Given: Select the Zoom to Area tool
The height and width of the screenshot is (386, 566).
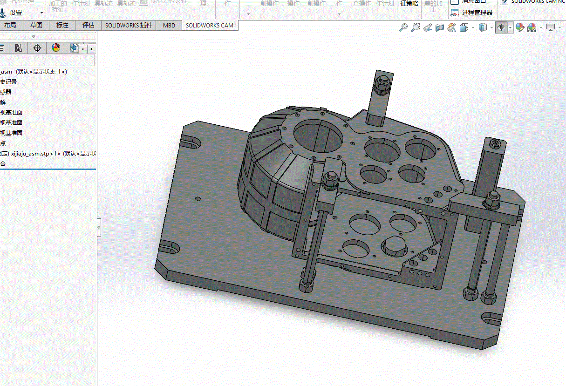Looking at the screenshot, I should coord(416,28).
